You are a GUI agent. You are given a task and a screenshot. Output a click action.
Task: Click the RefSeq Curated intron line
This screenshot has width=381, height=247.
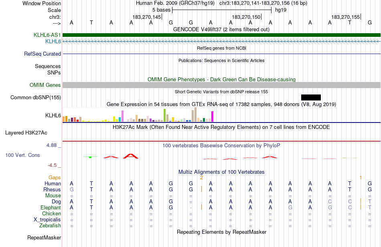(222, 54)
